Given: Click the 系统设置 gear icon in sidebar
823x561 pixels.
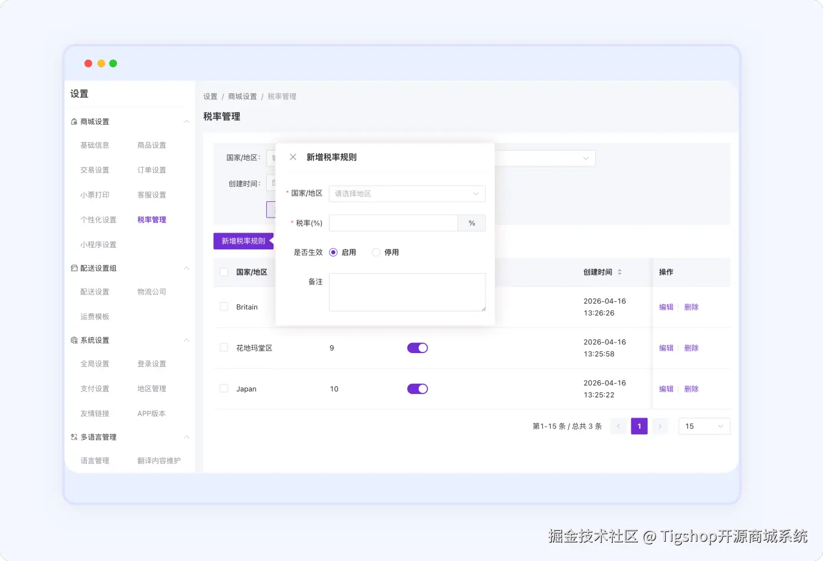Looking at the screenshot, I should click(74, 340).
